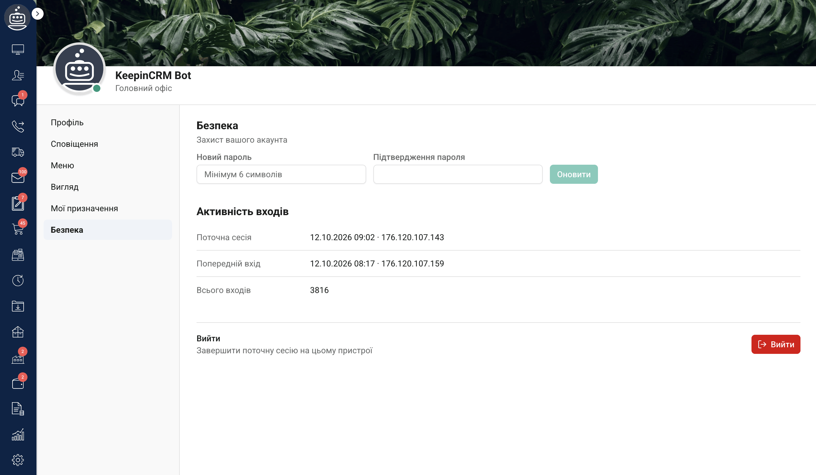Focus the Підтвердження пароля input field
The height and width of the screenshot is (475, 816).
[458, 175]
